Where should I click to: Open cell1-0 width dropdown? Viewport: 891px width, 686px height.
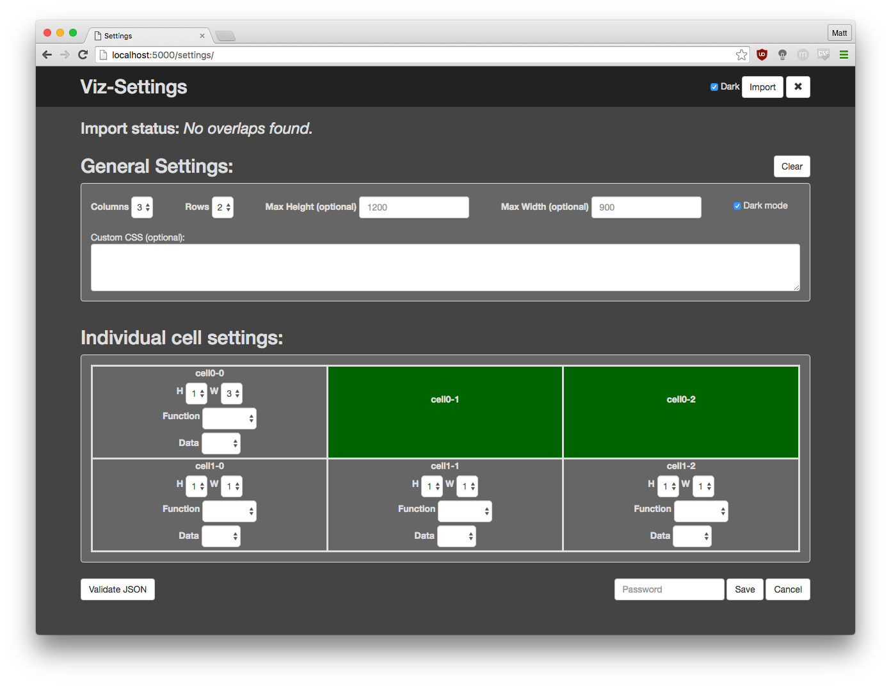[x=232, y=486]
